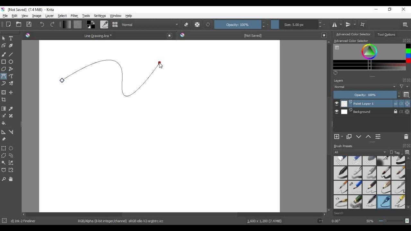Viewport: 411px width, 231px height.
Task: Select the Text tool
Action: pyautogui.click(x=11, y=38)
